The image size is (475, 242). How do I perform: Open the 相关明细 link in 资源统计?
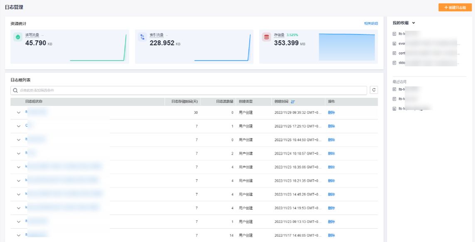click(x=371, y=24)
